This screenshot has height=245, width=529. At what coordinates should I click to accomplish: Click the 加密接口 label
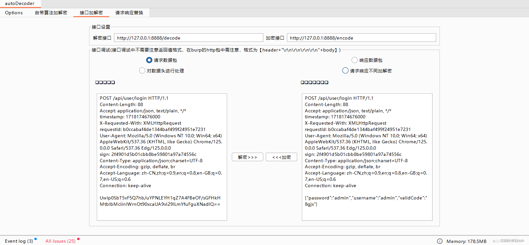(275, 38)
